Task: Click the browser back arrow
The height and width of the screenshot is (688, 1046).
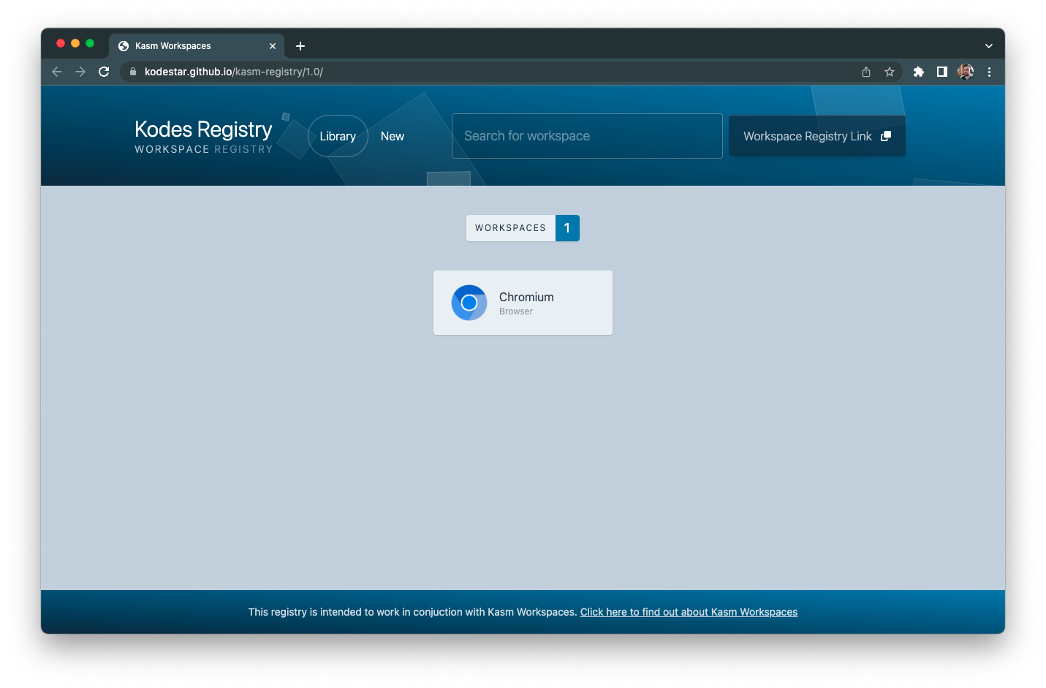Action: tap(57, 72)
